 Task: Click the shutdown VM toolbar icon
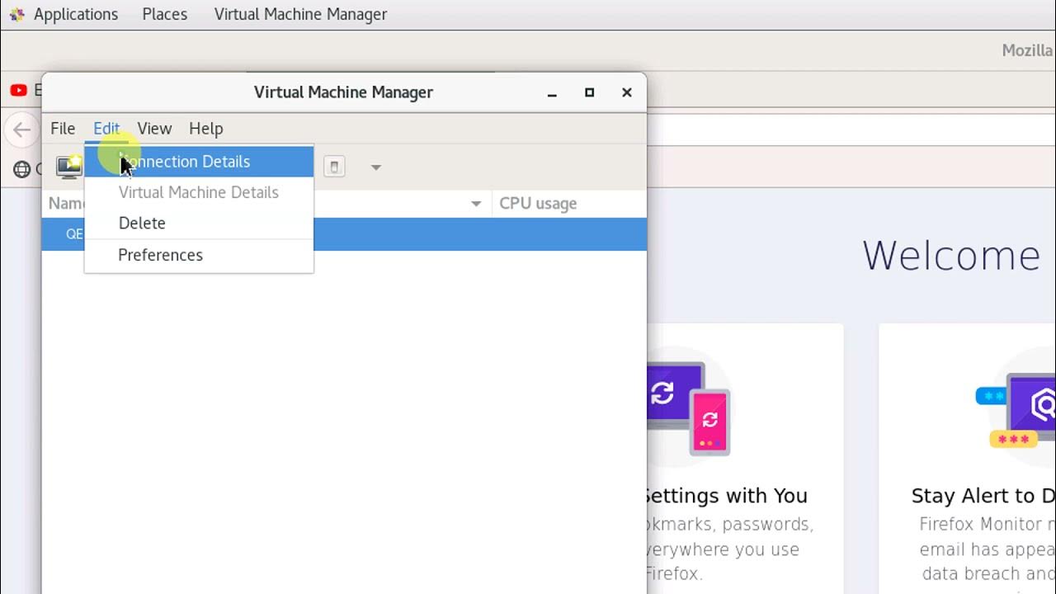[x=334, y=167]
